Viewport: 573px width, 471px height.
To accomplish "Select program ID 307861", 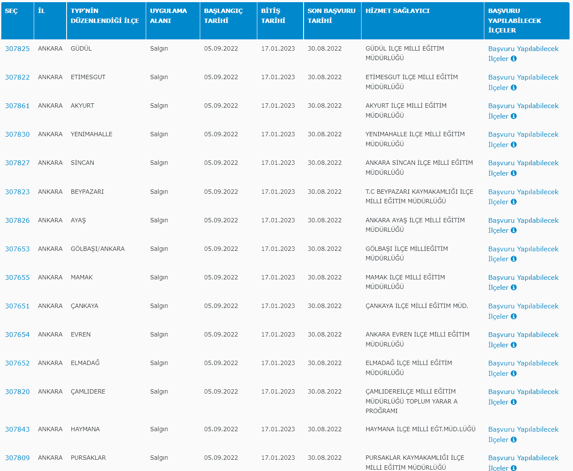I will [17, 106].
